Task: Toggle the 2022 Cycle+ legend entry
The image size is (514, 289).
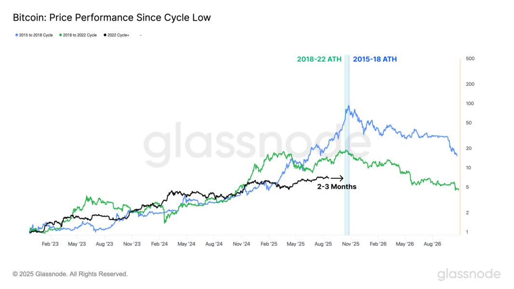Action: [118, 35]
